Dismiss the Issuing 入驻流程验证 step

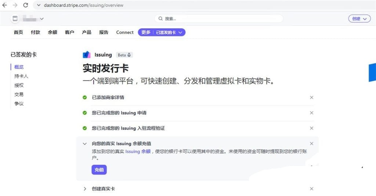311,128
